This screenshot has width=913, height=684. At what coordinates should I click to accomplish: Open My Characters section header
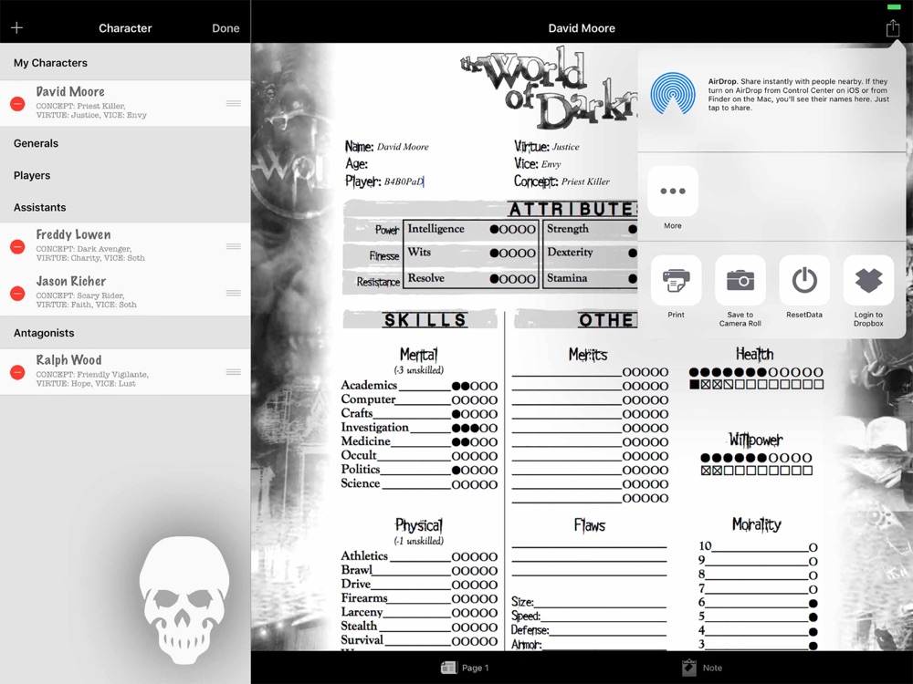(125, 63)
